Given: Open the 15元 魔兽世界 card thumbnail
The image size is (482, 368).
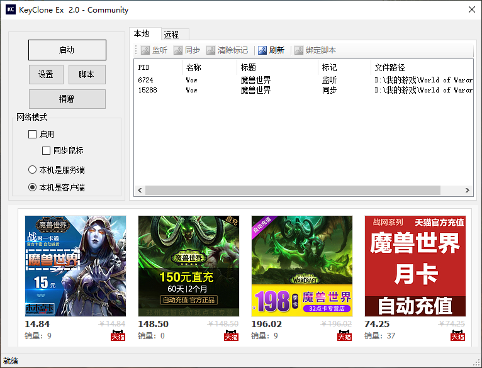Looking at the screenshot, I should tap(76, 266).
